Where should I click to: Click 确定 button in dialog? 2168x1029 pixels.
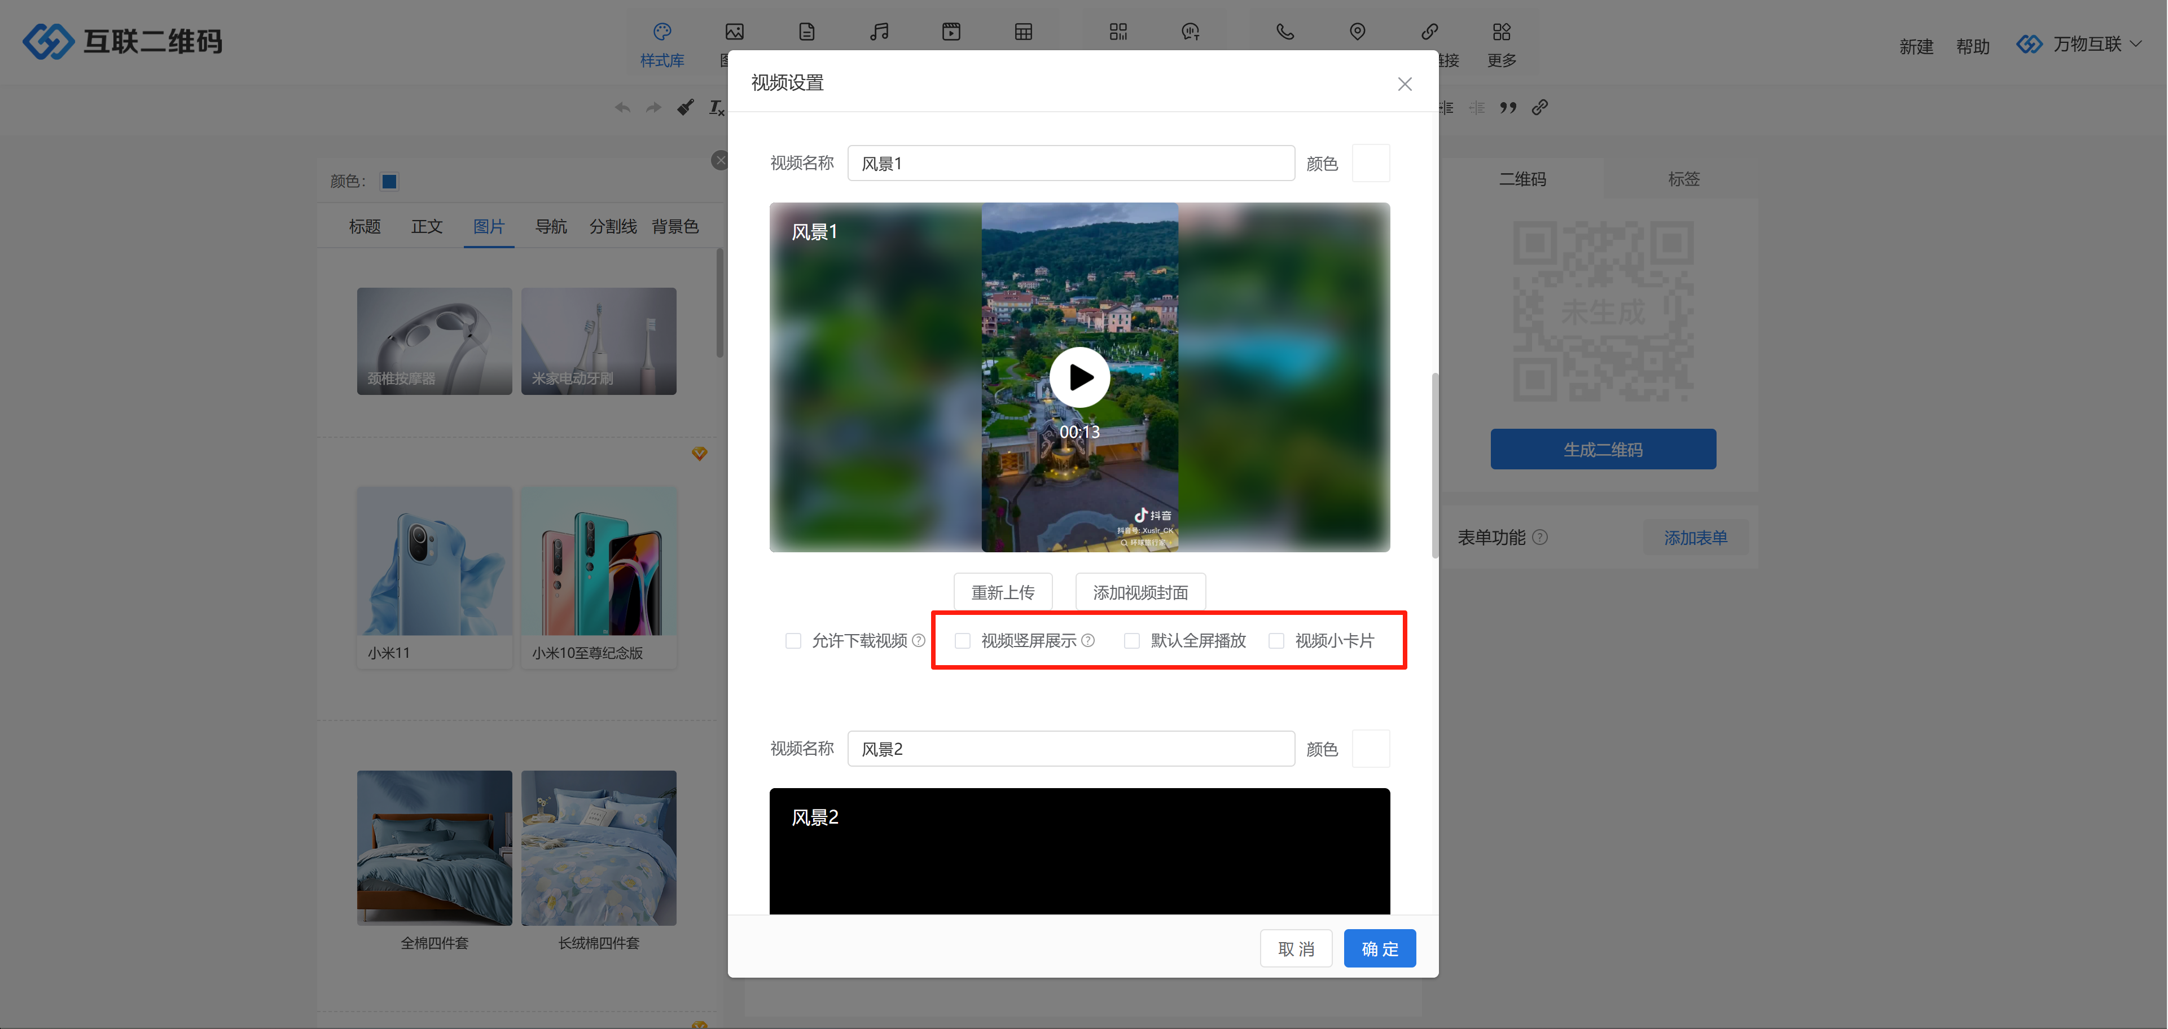1380,949
